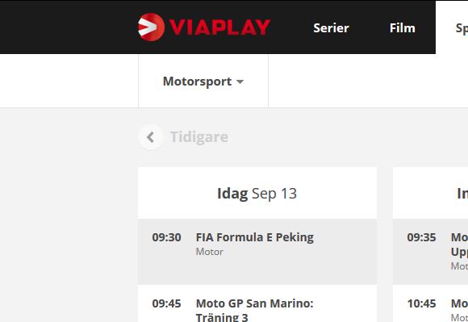Click the Idag Sep 13 column header

click(257, 194)
